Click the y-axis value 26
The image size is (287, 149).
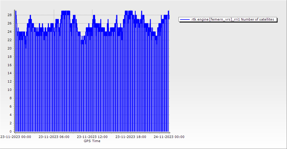10,23
